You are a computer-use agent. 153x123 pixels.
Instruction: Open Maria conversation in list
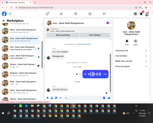click(21, 31)
